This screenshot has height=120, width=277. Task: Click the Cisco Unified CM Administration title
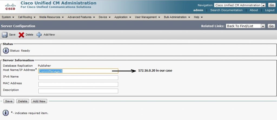(x=58, y=3)
